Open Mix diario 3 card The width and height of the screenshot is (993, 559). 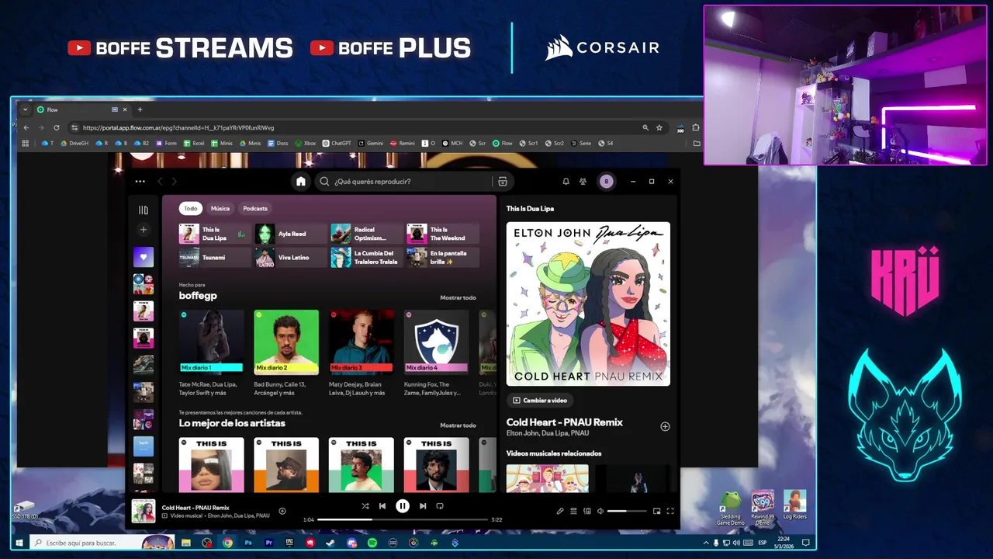coord(362,352)
